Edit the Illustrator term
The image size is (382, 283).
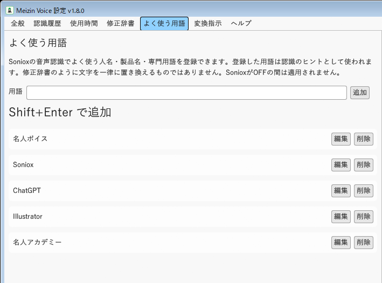341,217
